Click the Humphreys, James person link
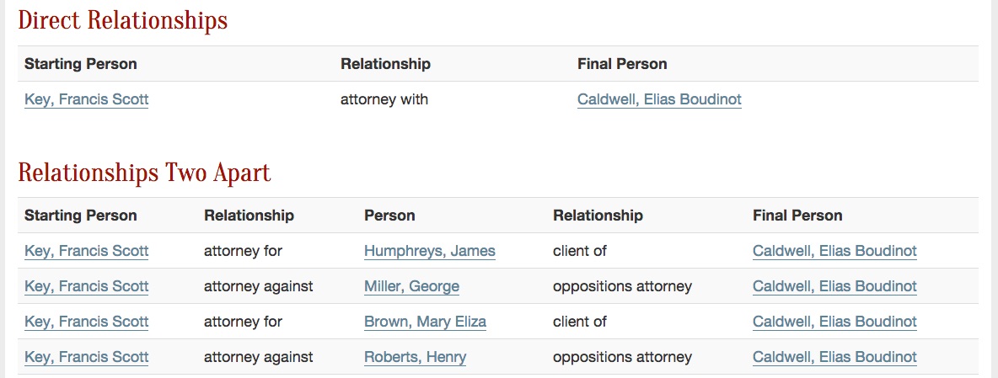The height and width of the screenshot is (378, 998). pyautogui.click(x=429, y=251)
